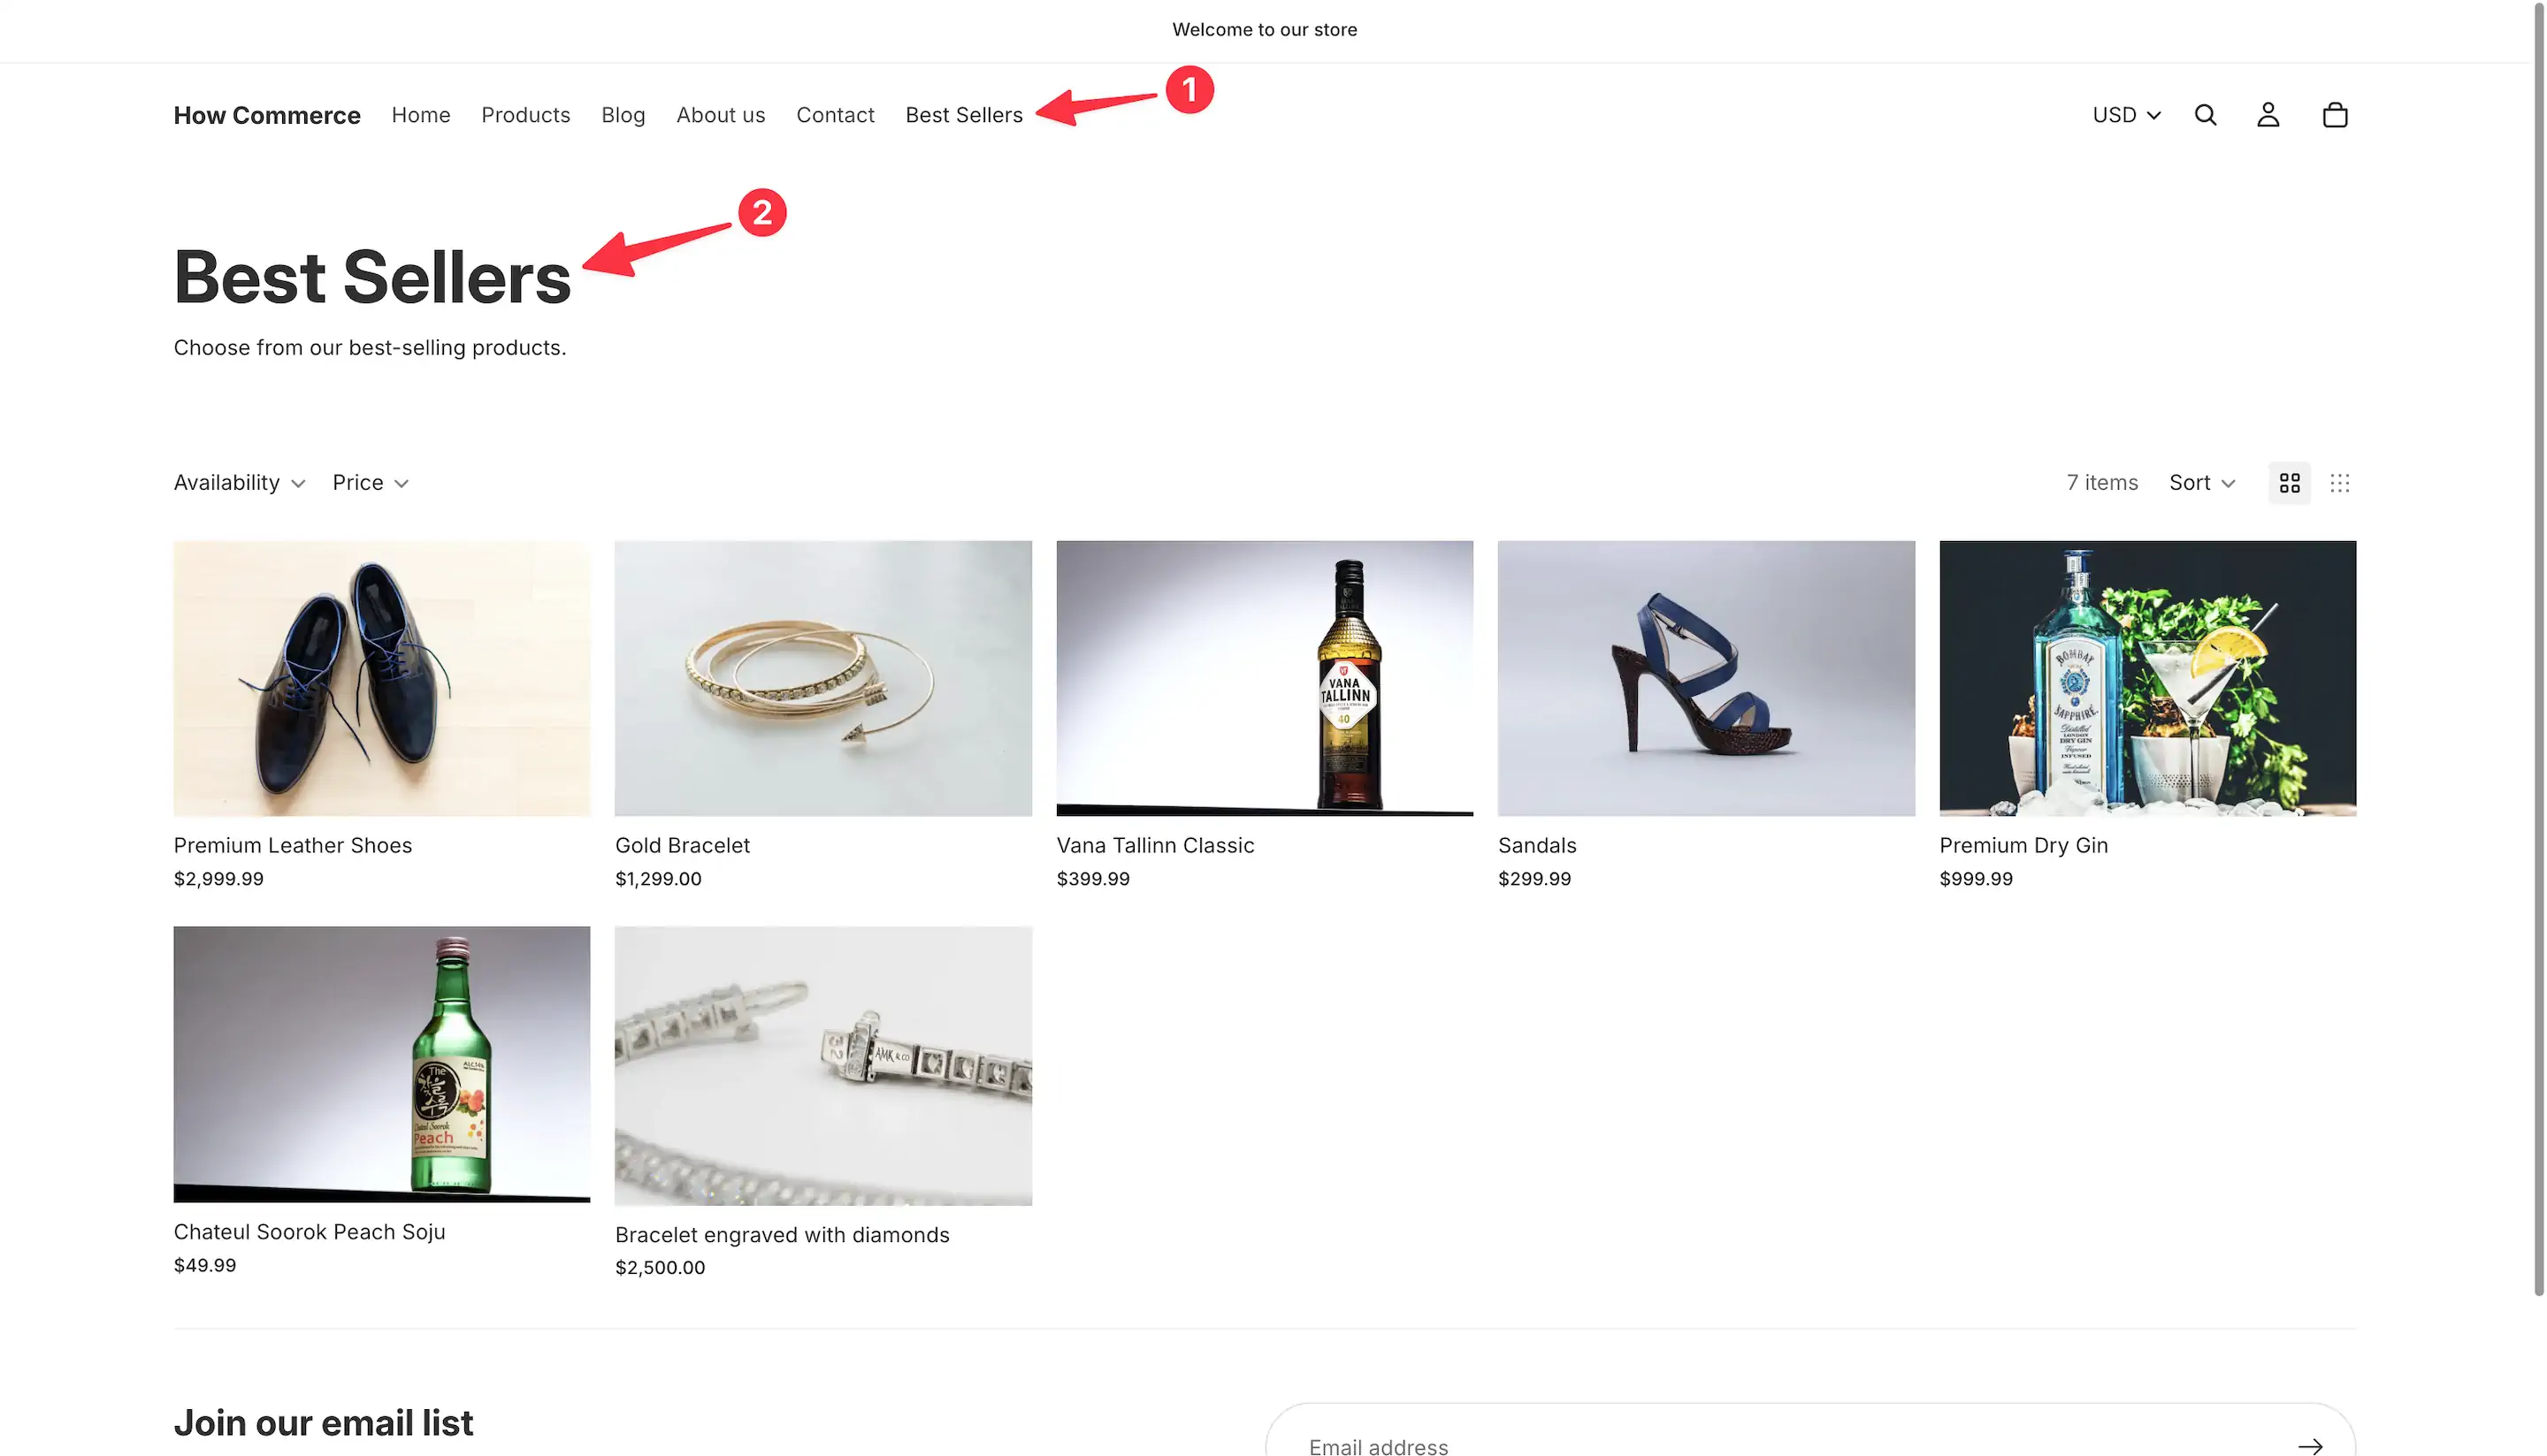
Task: Click the Bombay gin bottle image
Action: coord(2148,678)
